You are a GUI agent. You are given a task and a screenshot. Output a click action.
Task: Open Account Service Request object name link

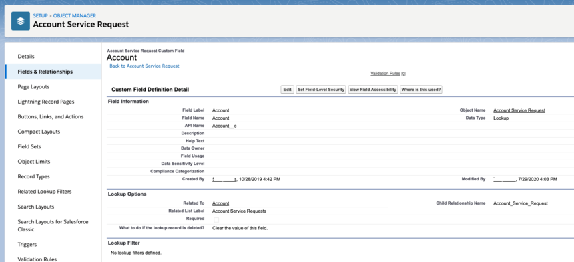[x=519, y=110]
